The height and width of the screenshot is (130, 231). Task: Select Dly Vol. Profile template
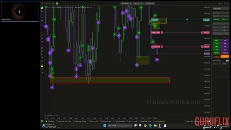click(x=93, y=121)
